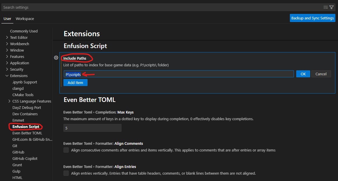Viewport: 338px width, 181px height.
Task: Click the P:\scripts path input field
Action: (x=179, y=74)
